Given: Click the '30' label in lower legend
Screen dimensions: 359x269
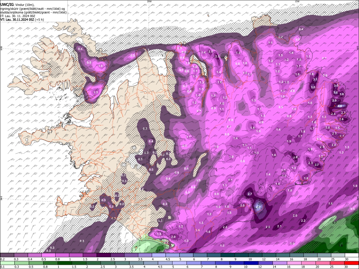Looking at the screenshot, I should click(x=347, y=267).
